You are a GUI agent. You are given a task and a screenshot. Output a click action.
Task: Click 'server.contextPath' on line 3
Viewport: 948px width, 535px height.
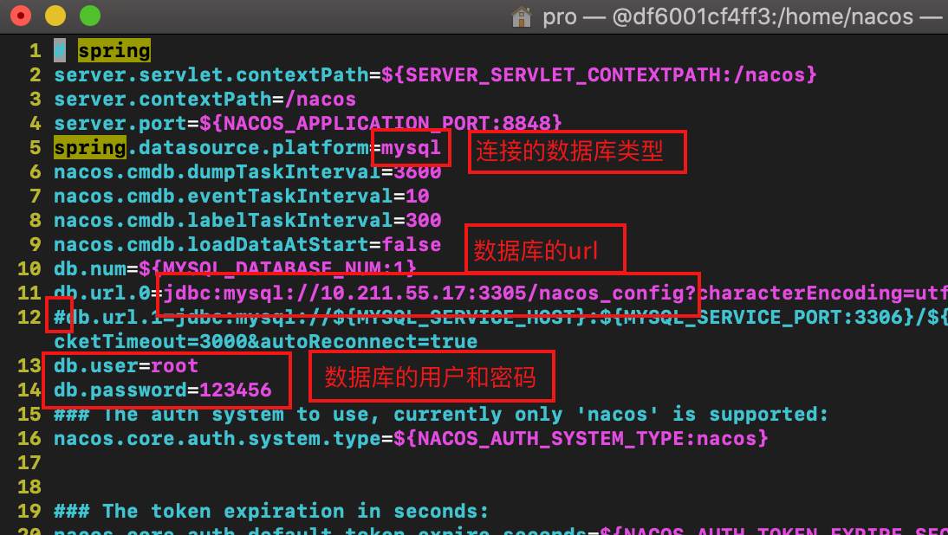(x=163, y=99)
